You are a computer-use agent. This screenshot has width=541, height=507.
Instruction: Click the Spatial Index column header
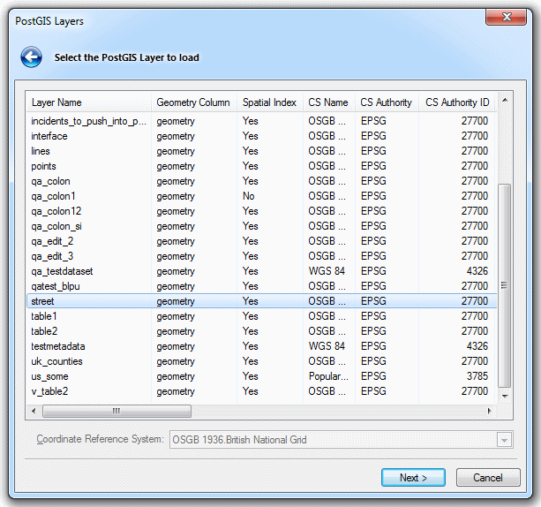pyautogui.click(x=269, y=102)
